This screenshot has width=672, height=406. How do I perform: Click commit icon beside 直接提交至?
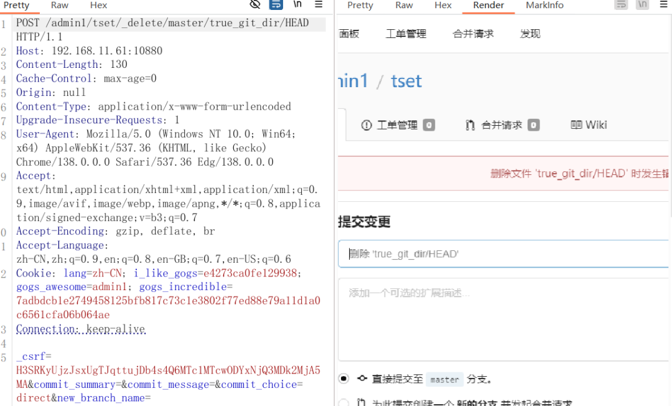(363, 378)
